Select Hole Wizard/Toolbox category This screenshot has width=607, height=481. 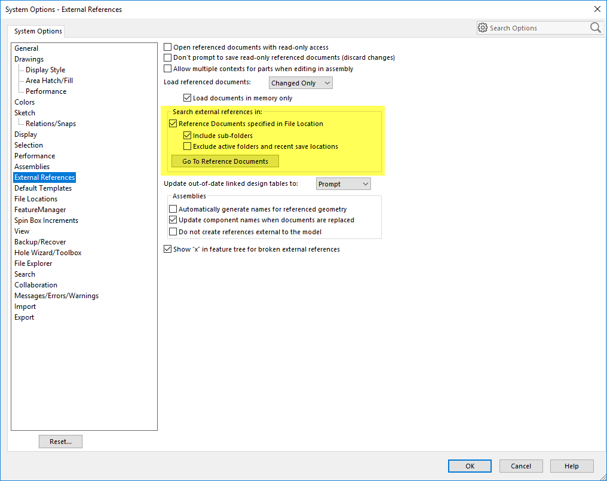click(x=48, y=253)
